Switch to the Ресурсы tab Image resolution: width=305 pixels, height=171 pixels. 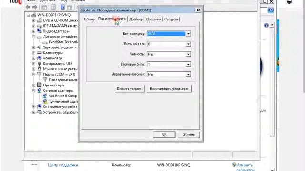pyautogui.click(x=171, y=19)
